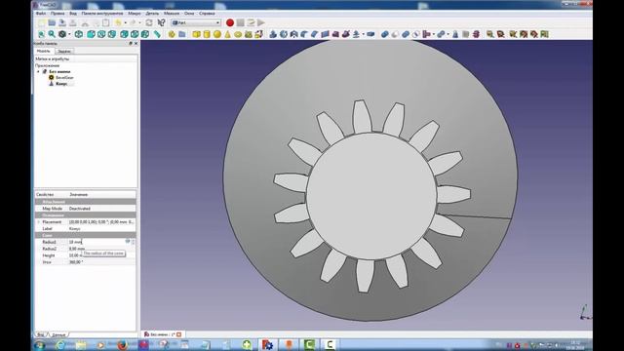This screenshot has height=351, width=624.
Task: Switch to the Модель tab
Action: pyautogui.click(x=43, y=51)
